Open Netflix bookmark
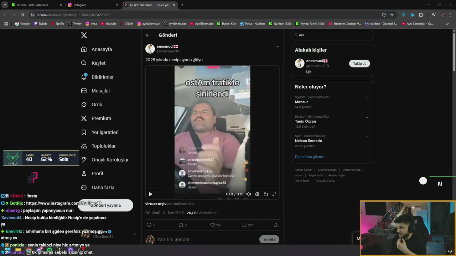Viewport: 456px width, 256px height. [57, 24]
